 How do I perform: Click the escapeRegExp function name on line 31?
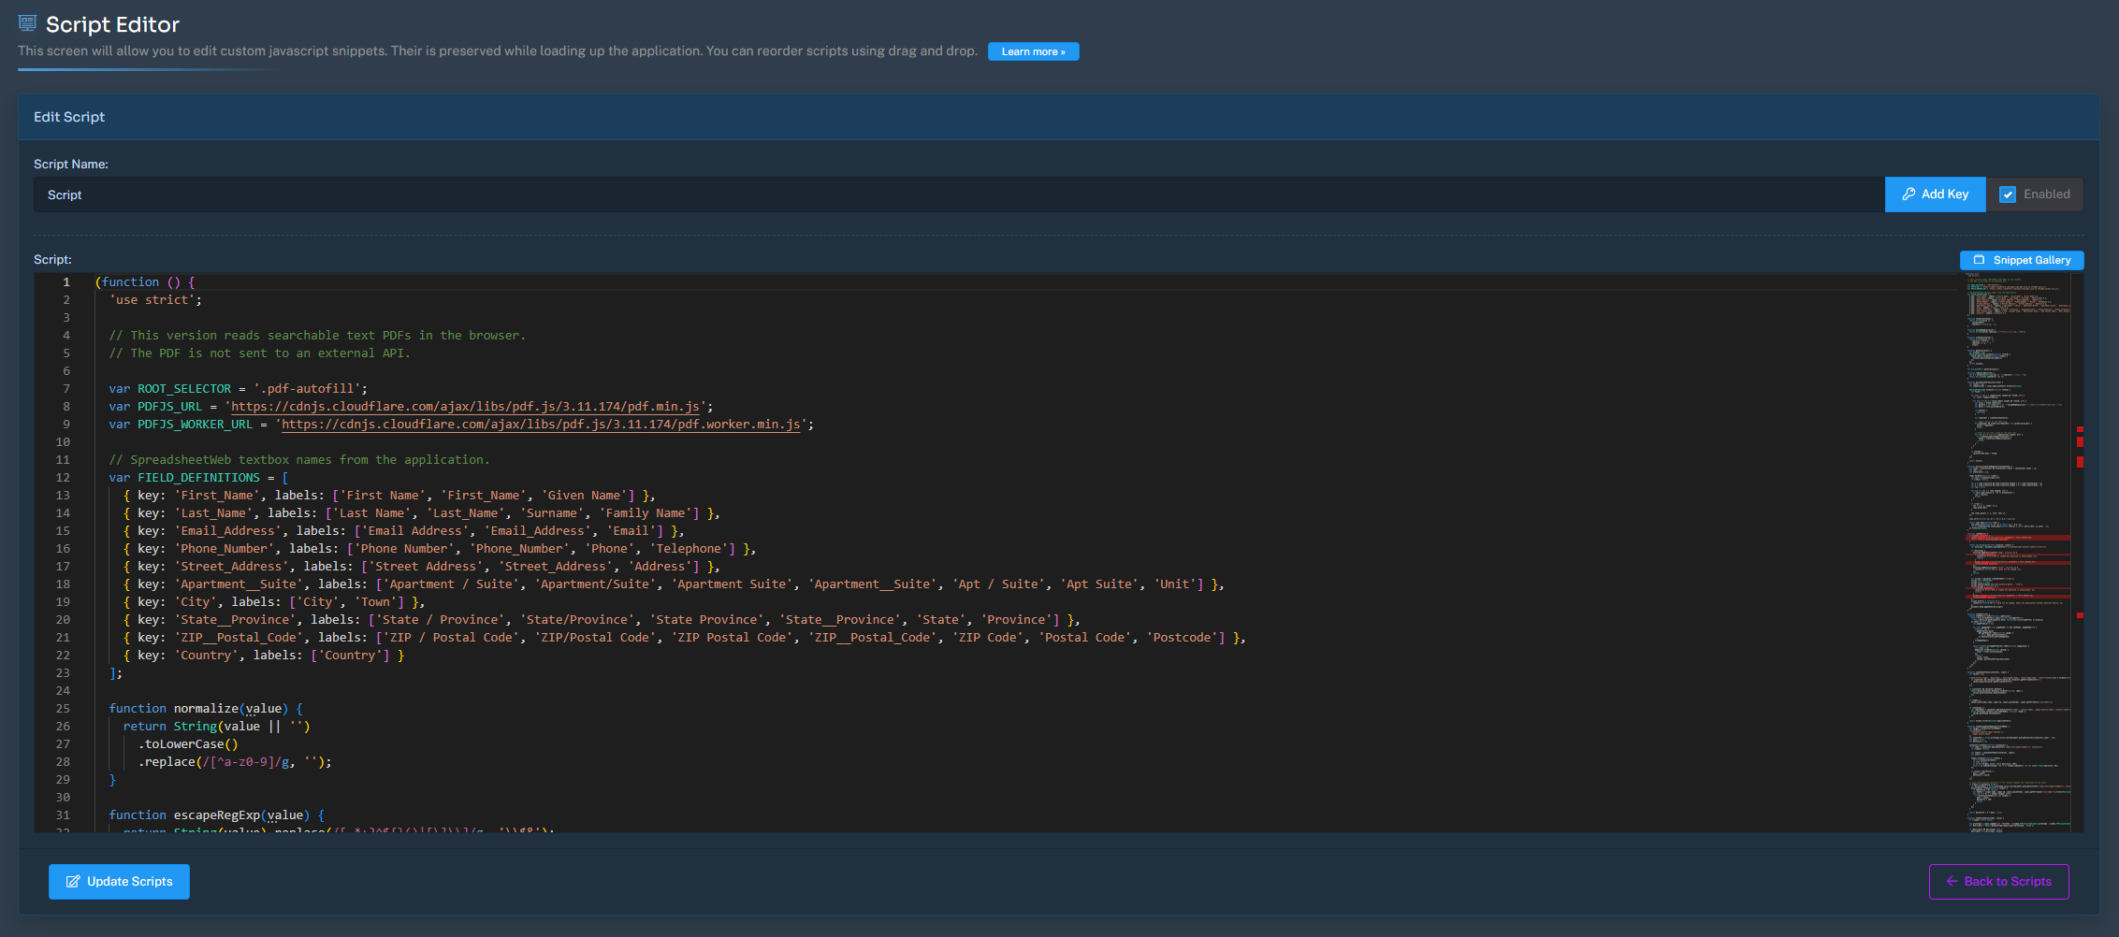coord(217,815)
